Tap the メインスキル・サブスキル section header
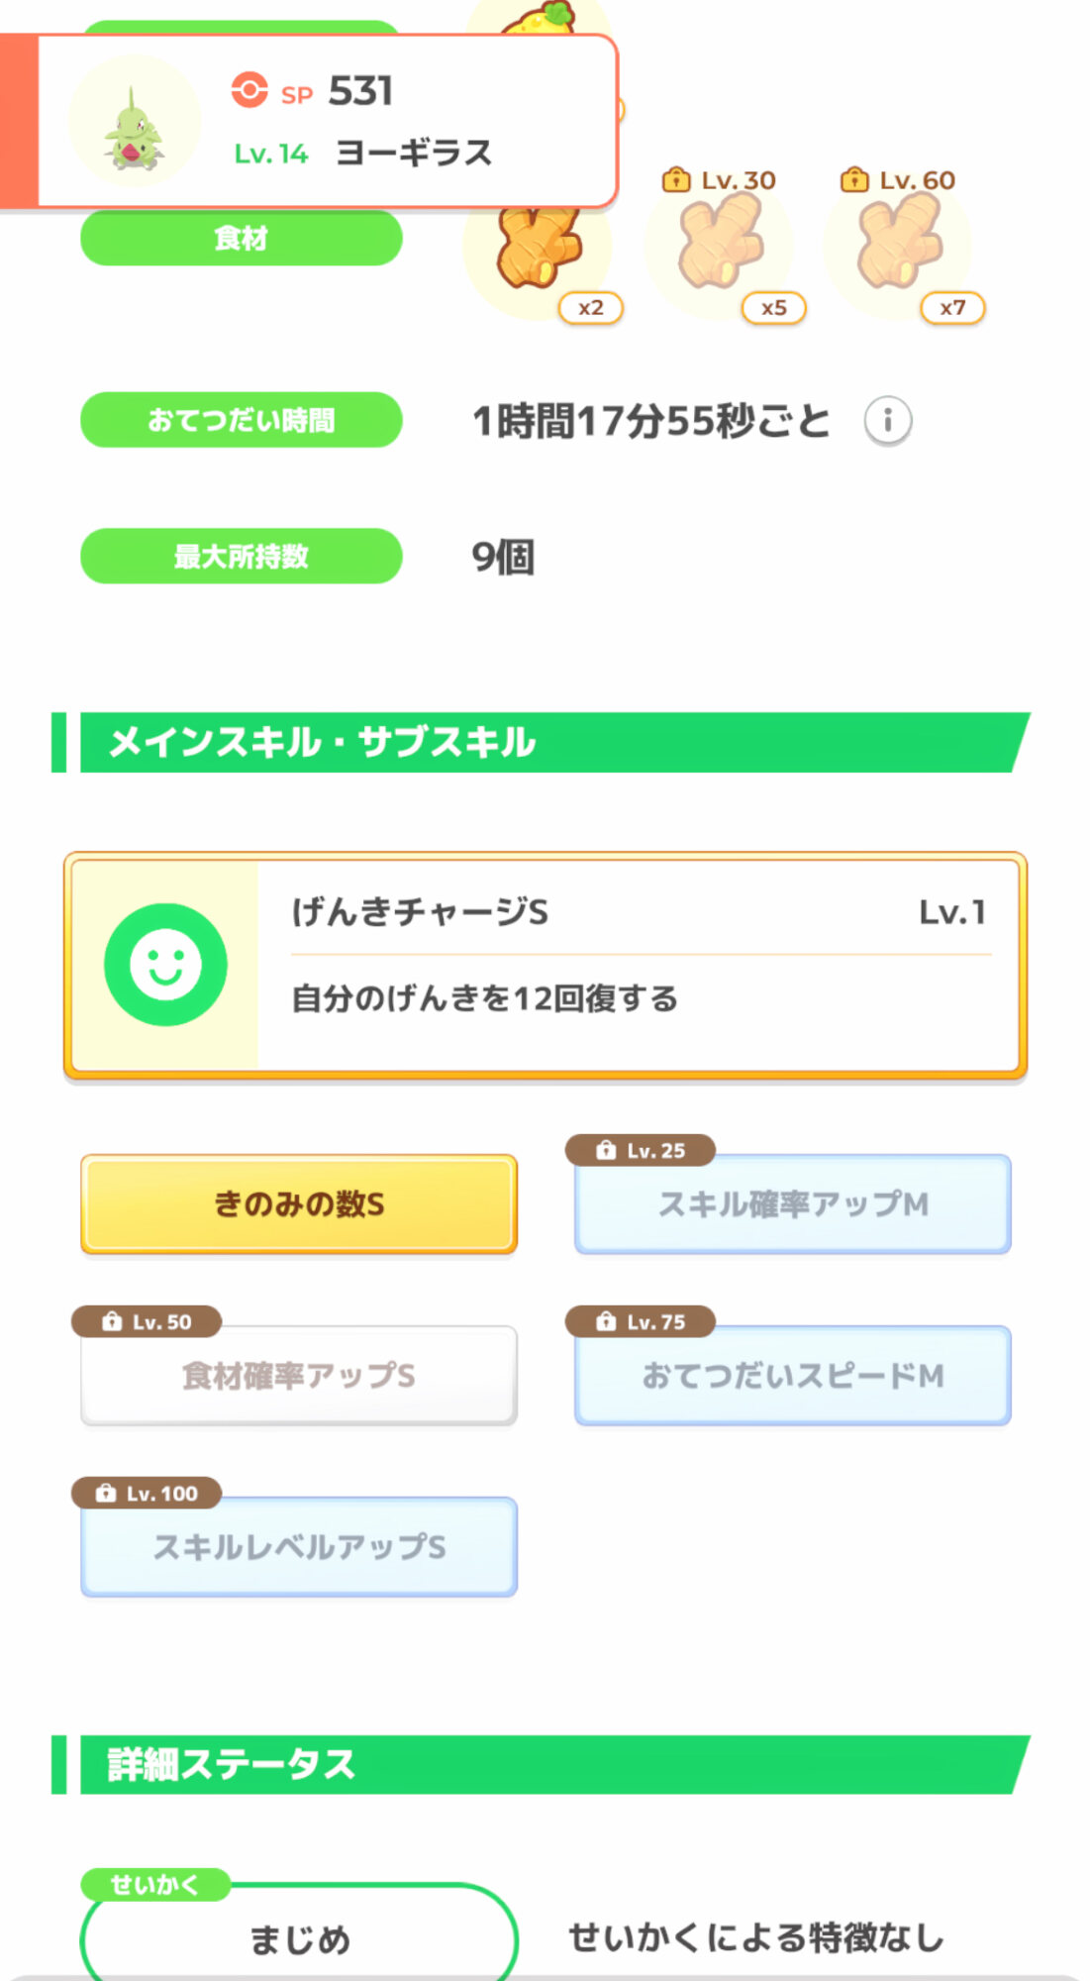1090x1981 pixels. coord(543,742)
